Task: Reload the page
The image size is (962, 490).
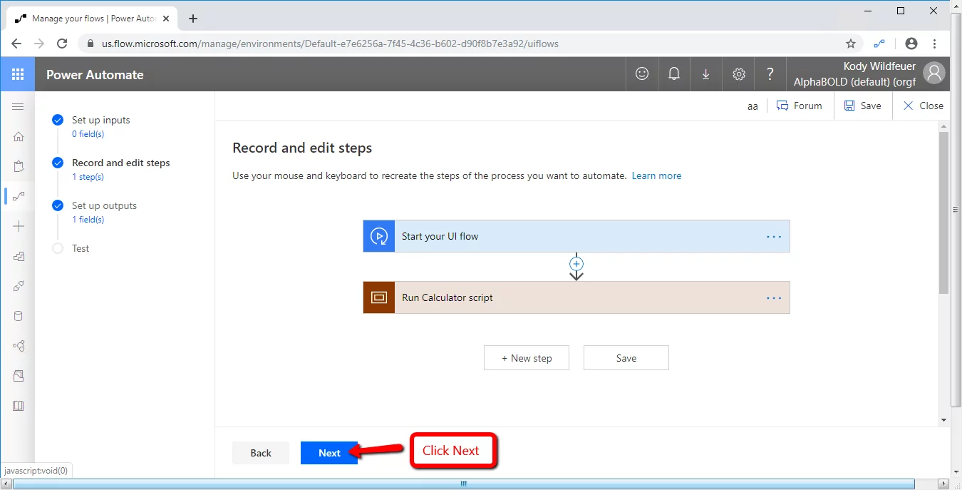Action: point(62,44)
